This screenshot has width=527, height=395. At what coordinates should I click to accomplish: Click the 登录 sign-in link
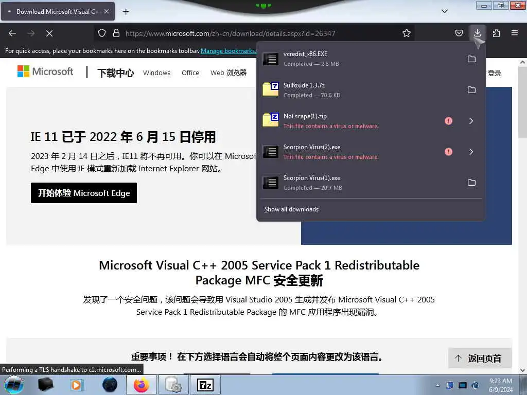point(495,73)
